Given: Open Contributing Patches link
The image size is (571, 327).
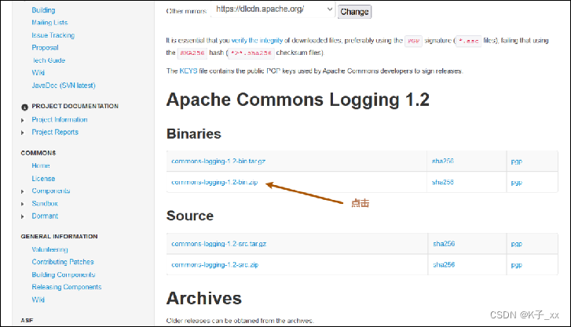Looking at the screenshot, I should [63, 262].
